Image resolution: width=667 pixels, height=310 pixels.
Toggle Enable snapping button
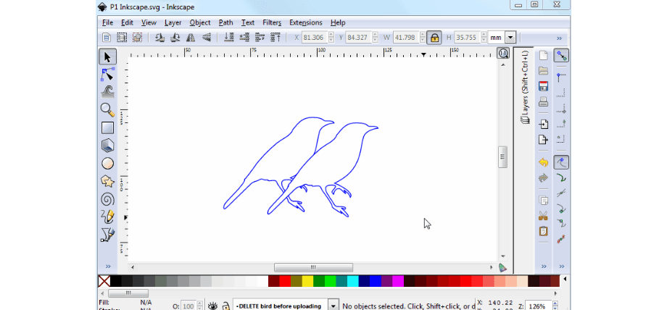click(x=561, y=55)
